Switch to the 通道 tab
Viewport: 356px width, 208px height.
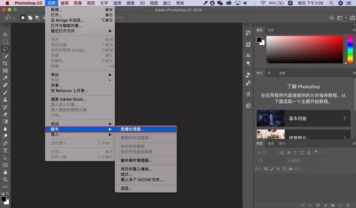point(270,144)
